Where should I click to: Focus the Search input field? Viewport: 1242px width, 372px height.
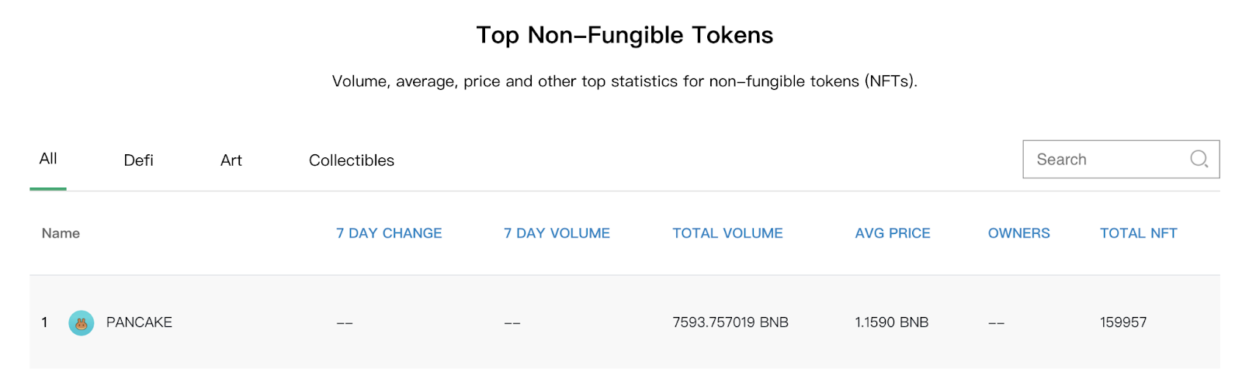coord(1106,160)
